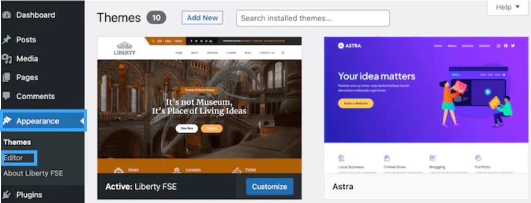The width and height of the screenshot is (531, 203).
Task: Click It's not Museum headline text
Action: click(199, 106)
